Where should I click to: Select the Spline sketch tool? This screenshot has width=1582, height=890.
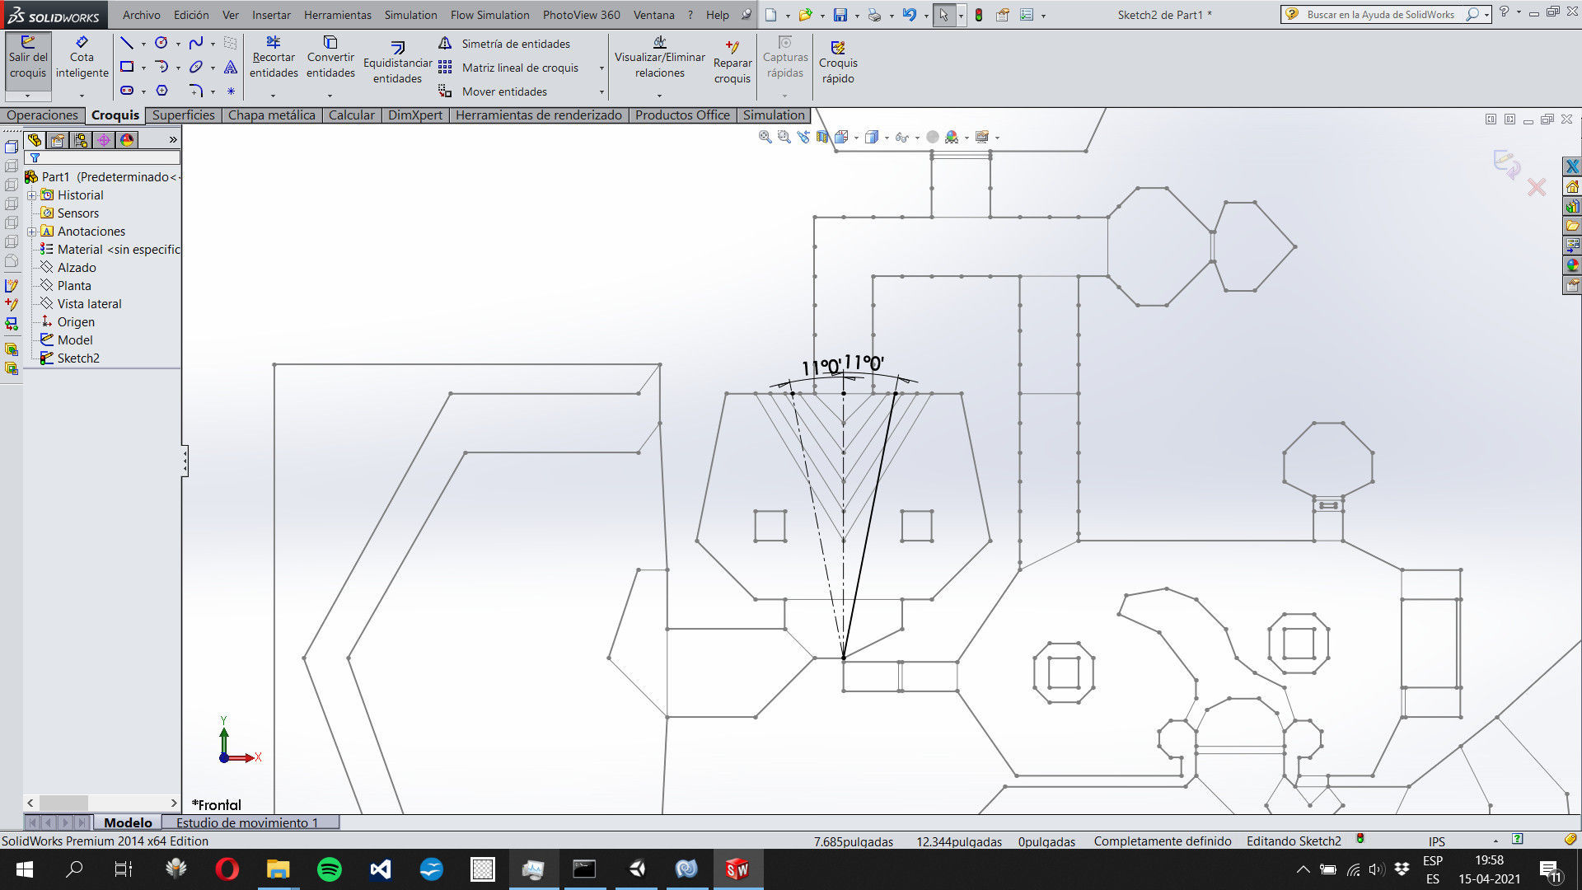pyautogui.click(x=196, y=43)
